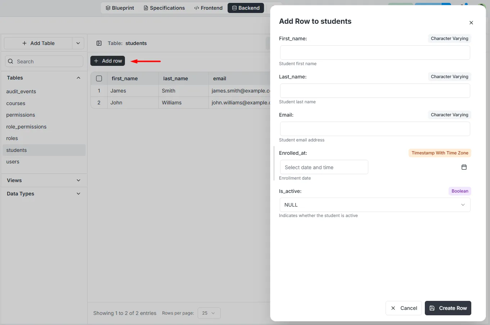The height and width of the screenshot is (325, 490).
Task: Close the Add Row dialog with X
Action: tap(471, 23)
